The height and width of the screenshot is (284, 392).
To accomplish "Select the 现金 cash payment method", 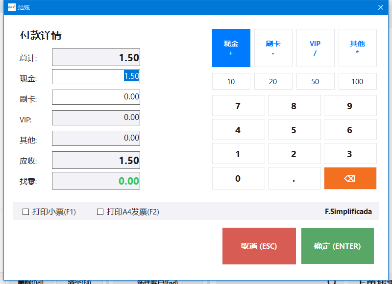I will (231, 48).
